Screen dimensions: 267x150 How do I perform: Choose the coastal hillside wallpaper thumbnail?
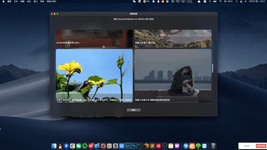click(173, 39)
